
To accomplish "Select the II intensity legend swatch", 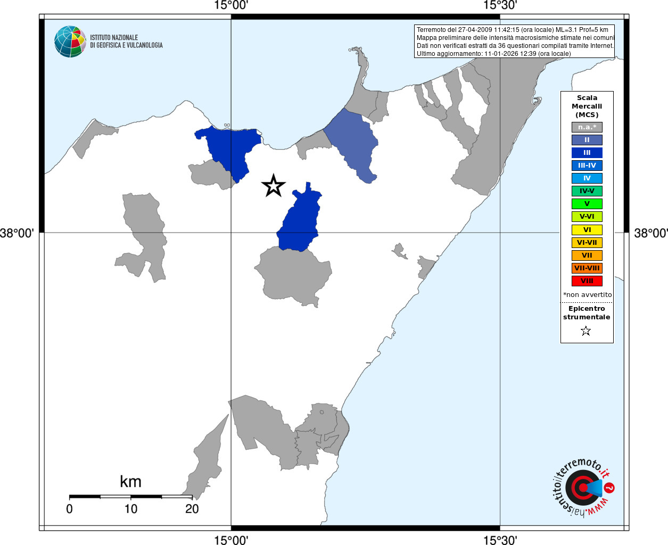I will click(x=587, y=140).
